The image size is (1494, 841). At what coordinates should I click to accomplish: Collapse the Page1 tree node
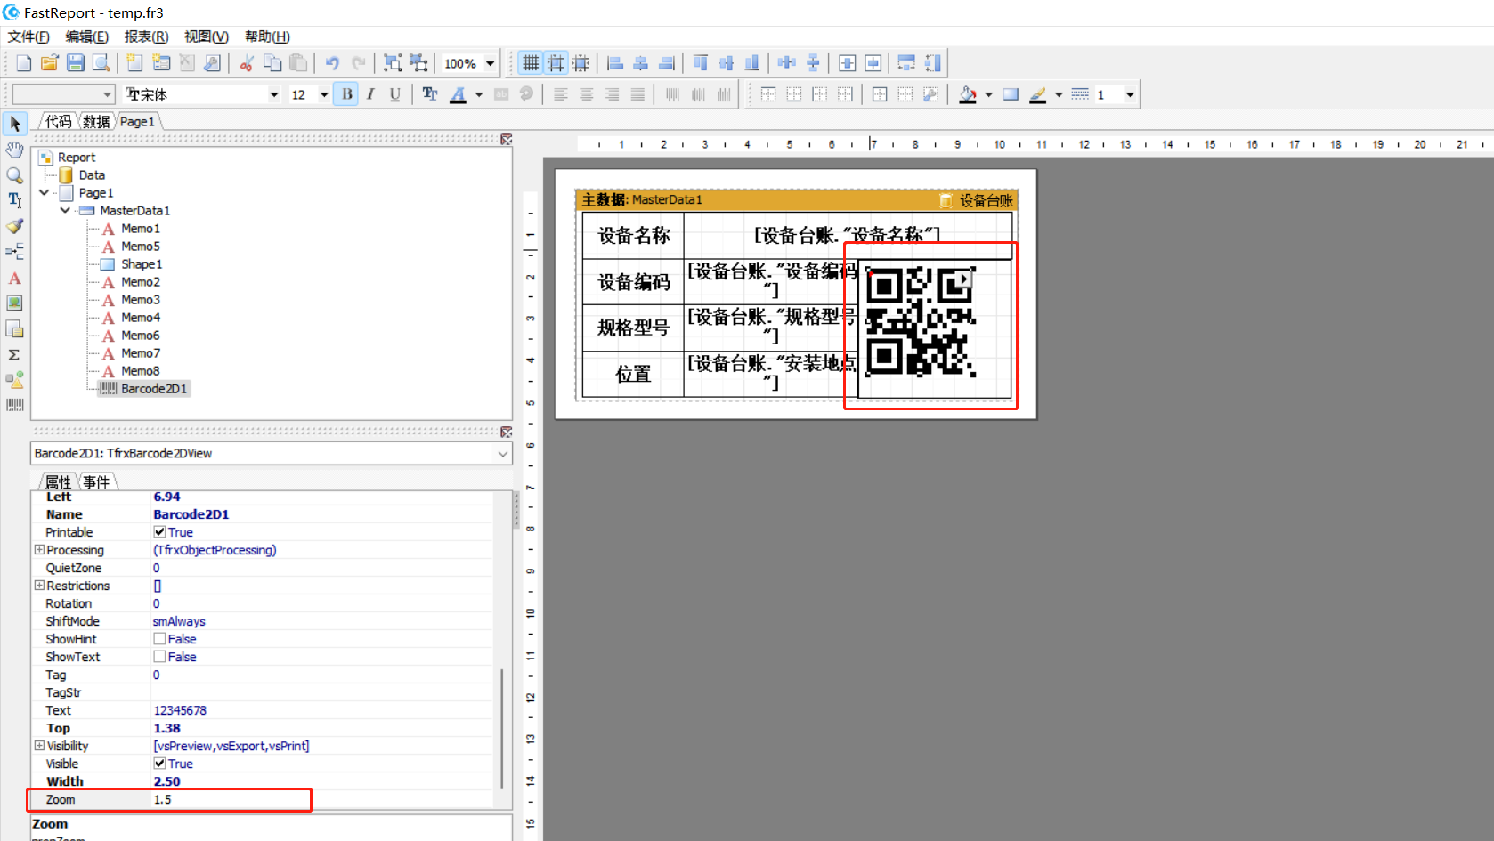pos(45,192)
